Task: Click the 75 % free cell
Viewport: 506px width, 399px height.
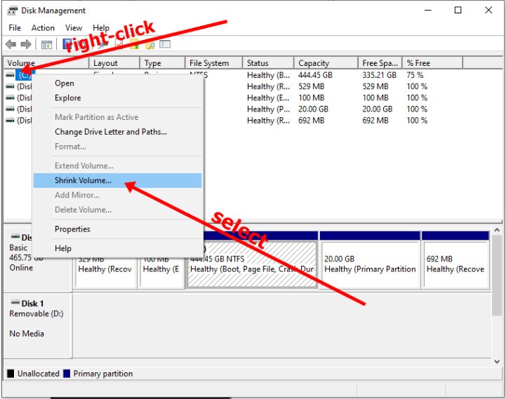Action: point(415,75)
